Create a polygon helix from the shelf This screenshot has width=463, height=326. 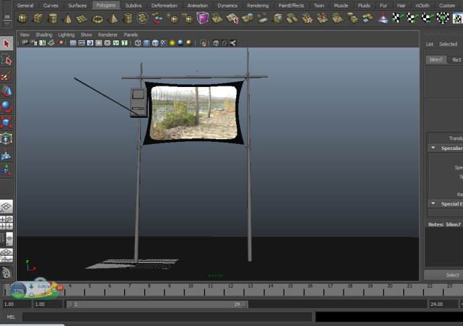pos(142,19)
